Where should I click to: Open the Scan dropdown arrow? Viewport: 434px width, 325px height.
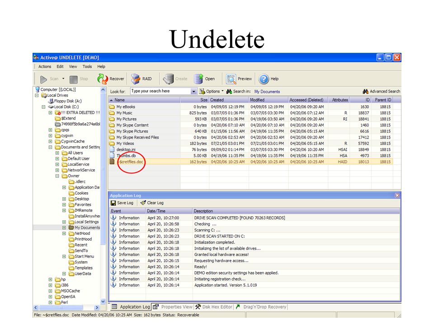(63, 79)
